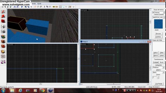Open Internet Explorer from the taskbar
The image size is (166, 93).
pyautogui.click(x=20, y=90)
